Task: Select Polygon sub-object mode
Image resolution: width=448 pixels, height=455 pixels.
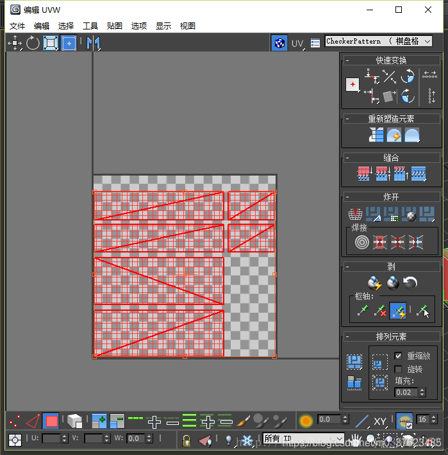Action: coord(51,421)
